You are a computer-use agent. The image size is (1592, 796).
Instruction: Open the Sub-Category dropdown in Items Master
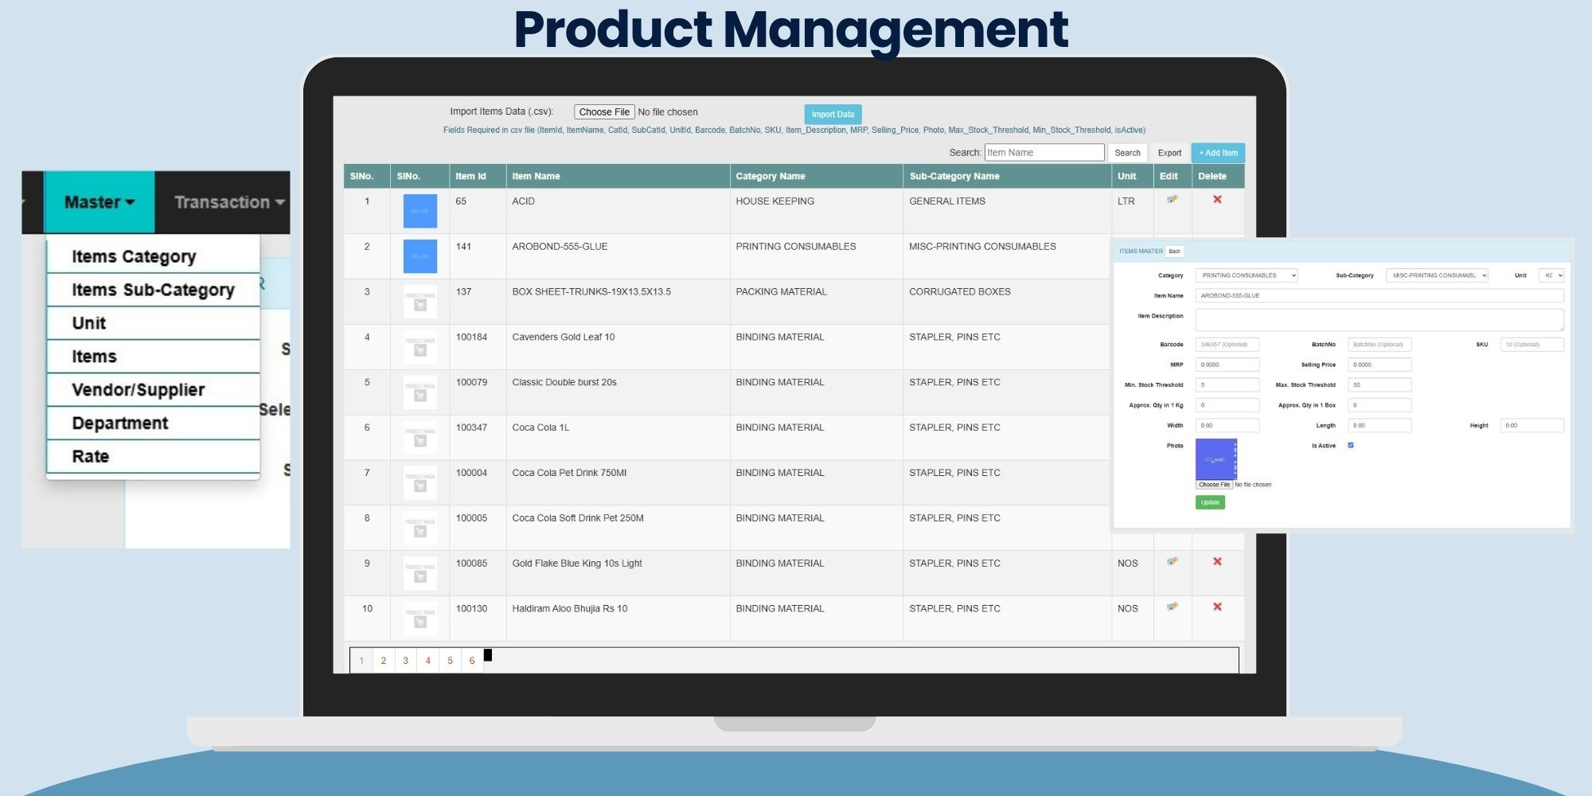(x=1436, y=275)
